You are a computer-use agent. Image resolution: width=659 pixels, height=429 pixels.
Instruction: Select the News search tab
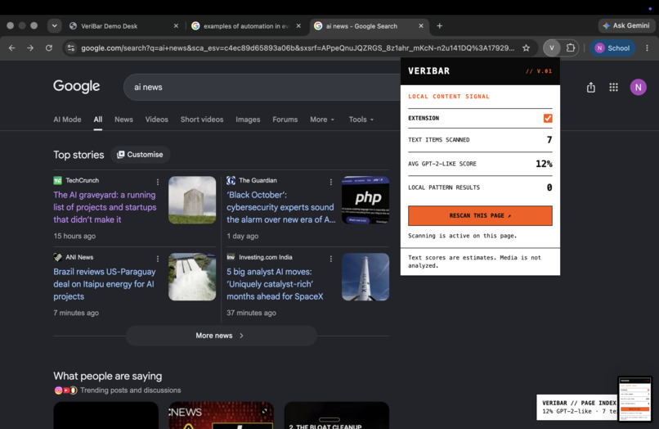[123, 120]
